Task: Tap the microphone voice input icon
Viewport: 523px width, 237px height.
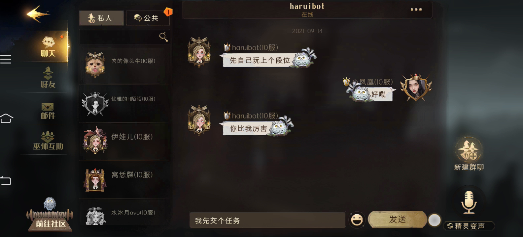Action: click(x=469, y=202)
